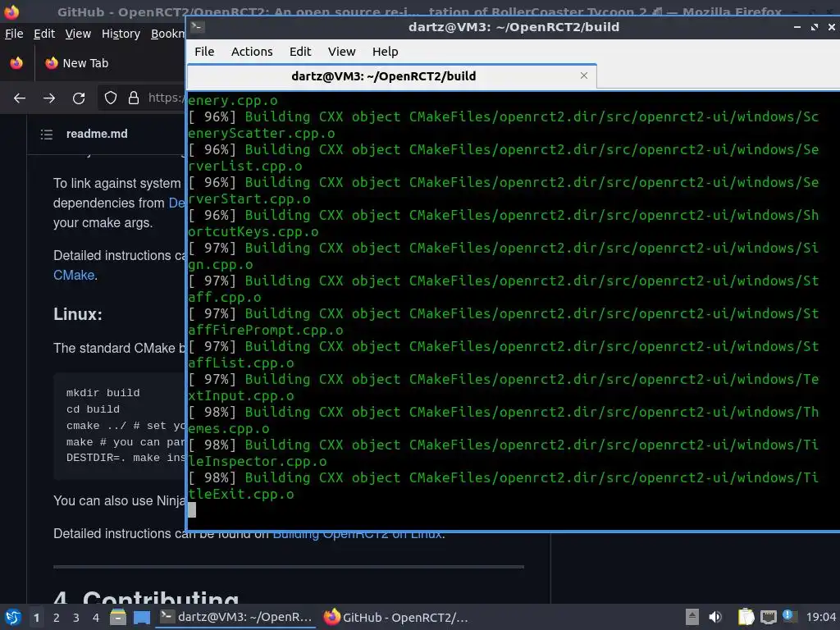Switch to workspace 1
Screen dimensions: 840x630
click(x=36, y=618)
